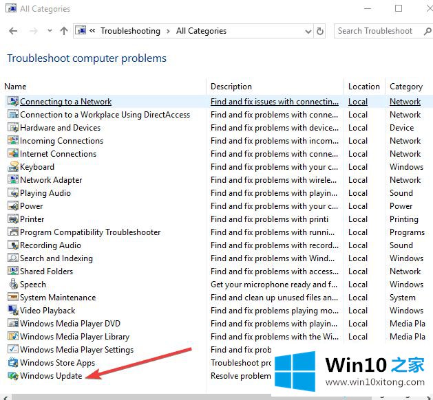The image size is (433, 400).
Task: Open Connecting to a Network troubleshooter
Action: click(65, 102)
